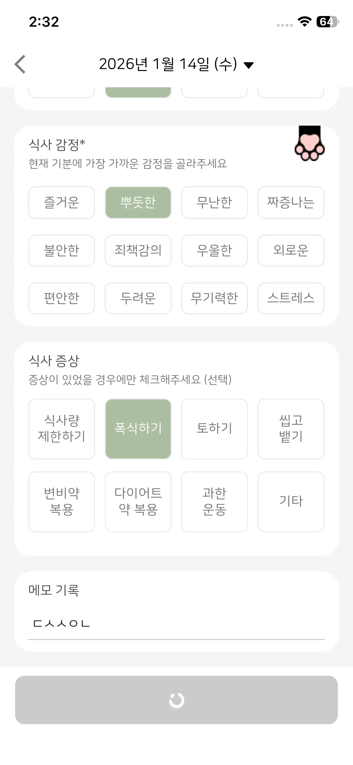353x765 pixels.
Task: Tap the battery indicator icon
Action: [x=327, y=22]
